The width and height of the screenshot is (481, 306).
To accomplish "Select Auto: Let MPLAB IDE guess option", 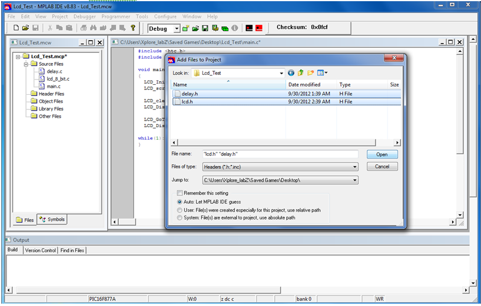I will click(x=180, y=202).
